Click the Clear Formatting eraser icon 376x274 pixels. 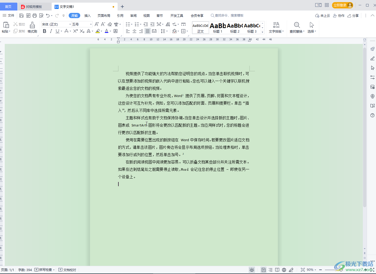[110, 24]
